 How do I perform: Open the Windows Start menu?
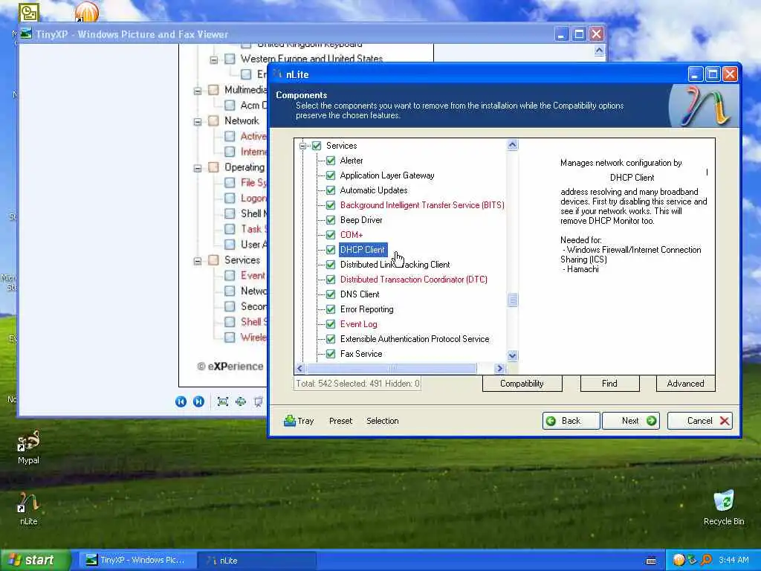(35, 560)
